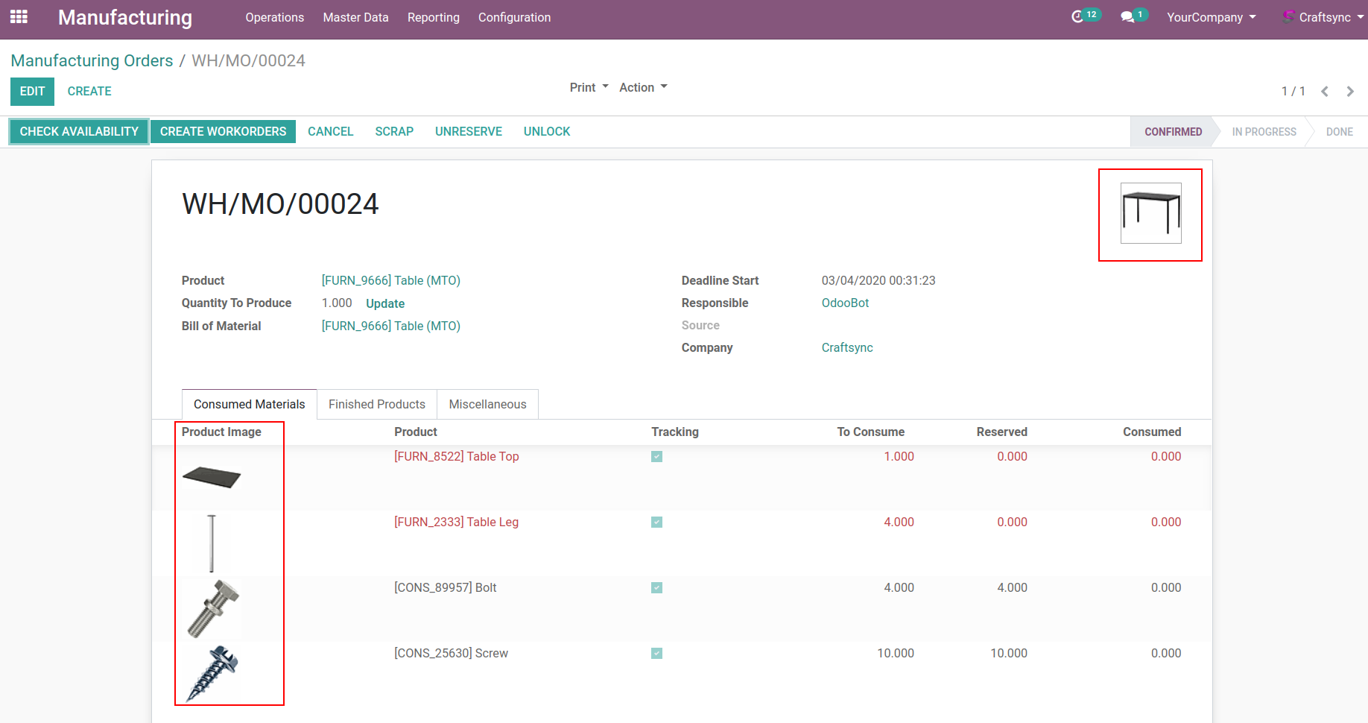1368x723 pixels.
Task: Go to previous record using left arrow
Action: coord(1325,91)
